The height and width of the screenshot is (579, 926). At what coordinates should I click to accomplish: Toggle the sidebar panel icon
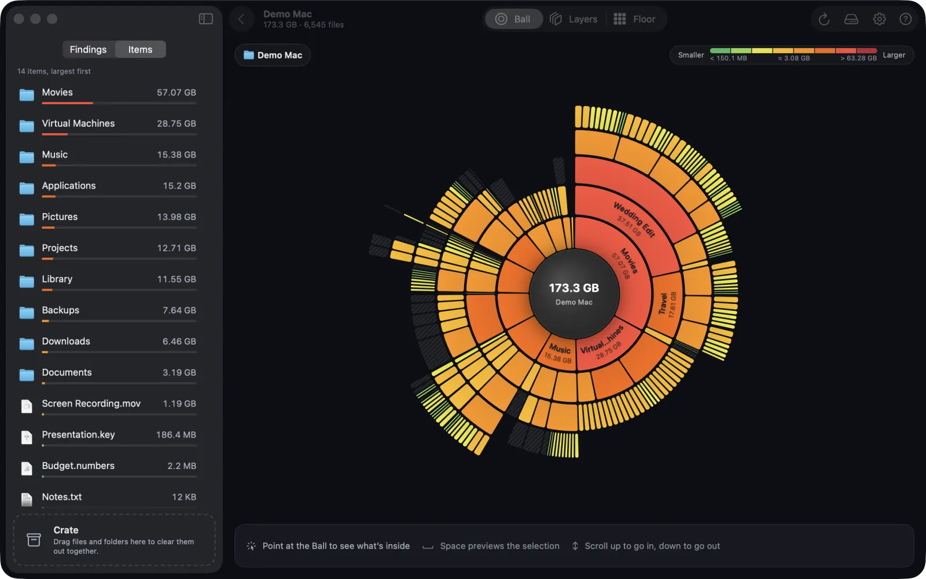click(205, 19)
